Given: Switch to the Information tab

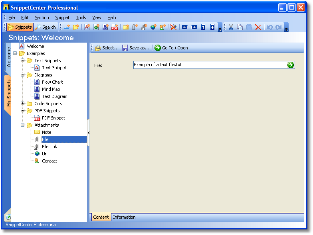Looking at the screenshot, I should pyautogui.click(x=124, y=217).
